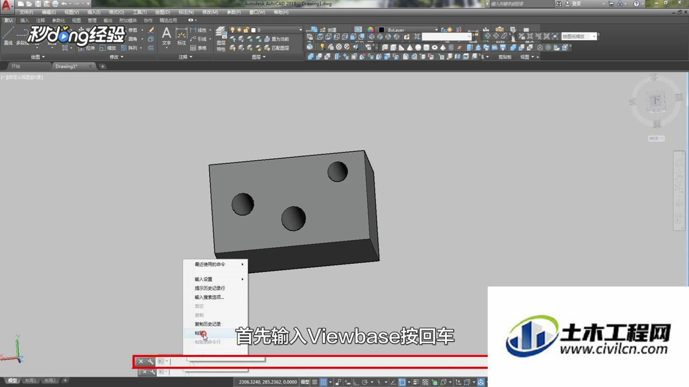Close the Drawing1 document tab
Image resolution: width=689 pixels, height=387 pixels.
tap(90, 66)
